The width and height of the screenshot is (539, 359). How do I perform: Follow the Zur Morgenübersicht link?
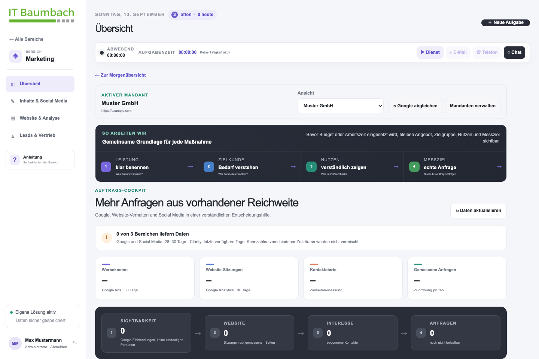click(x=121, y=75)
